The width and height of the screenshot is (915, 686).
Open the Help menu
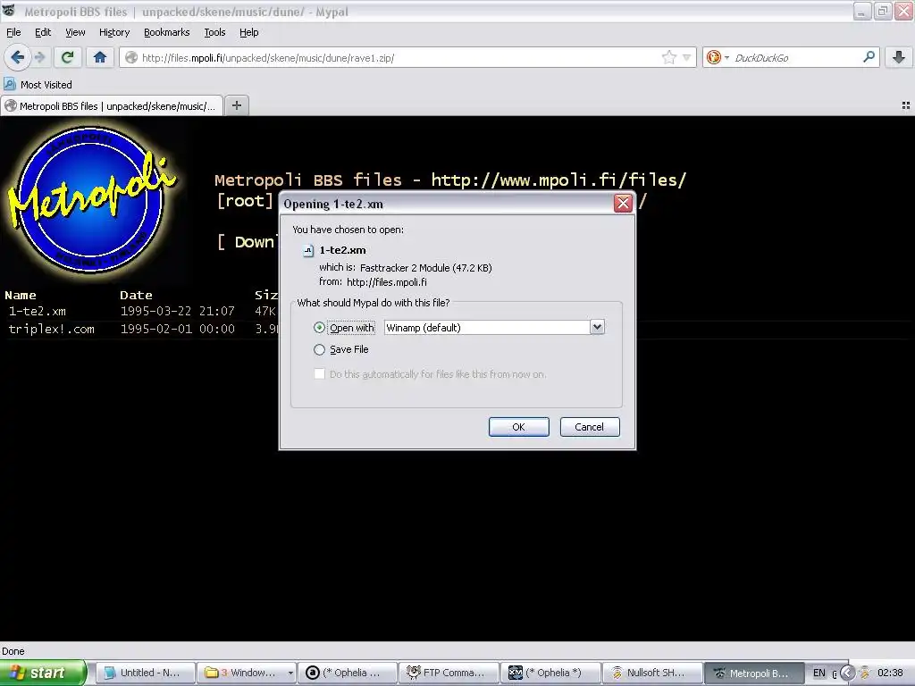[x=248, y=32]
